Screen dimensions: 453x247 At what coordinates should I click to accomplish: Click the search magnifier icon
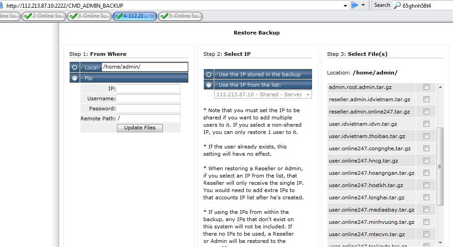pyautogui.click(x=397, y=5)
